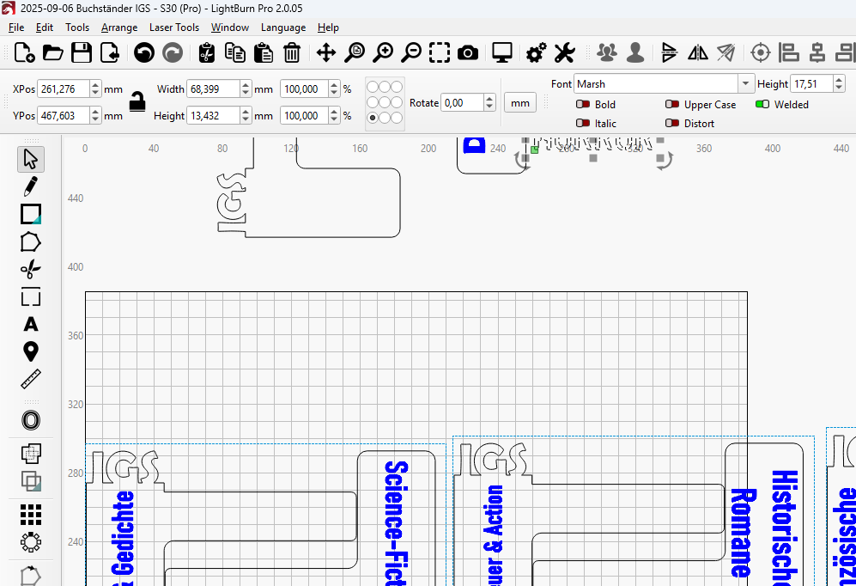Click the Offset Shapes tool

(x=31, y=420)
